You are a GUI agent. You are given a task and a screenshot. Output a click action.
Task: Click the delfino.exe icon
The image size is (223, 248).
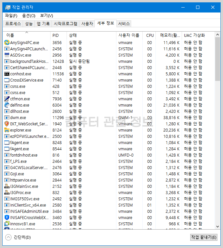[7, 105]
